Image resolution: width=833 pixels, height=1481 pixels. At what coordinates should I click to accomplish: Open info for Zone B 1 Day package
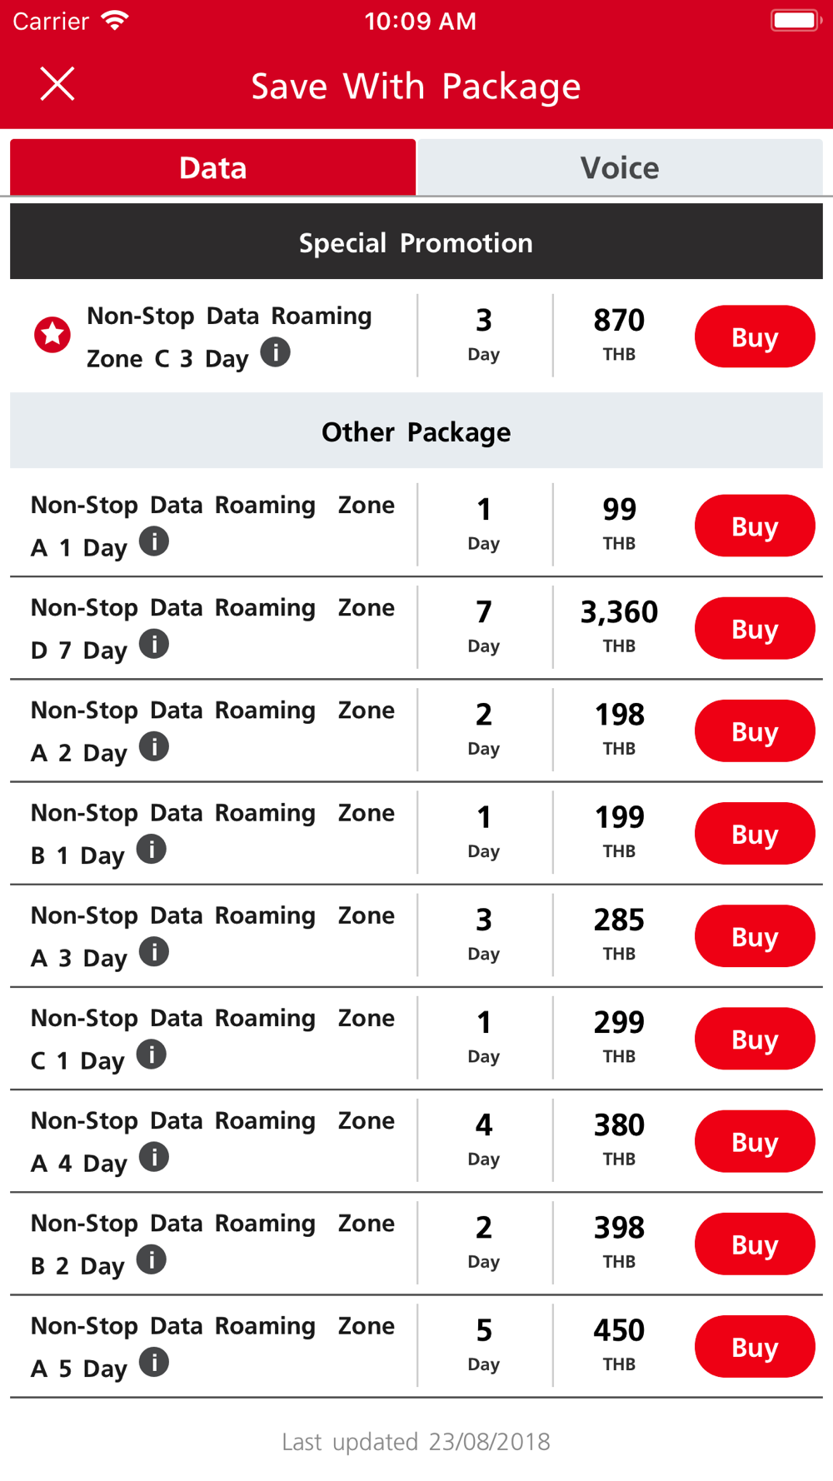(x=152, y=849)
